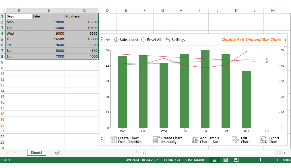
Task: Click the red P1 forecast marker
Action: click(x=267, y=62)
